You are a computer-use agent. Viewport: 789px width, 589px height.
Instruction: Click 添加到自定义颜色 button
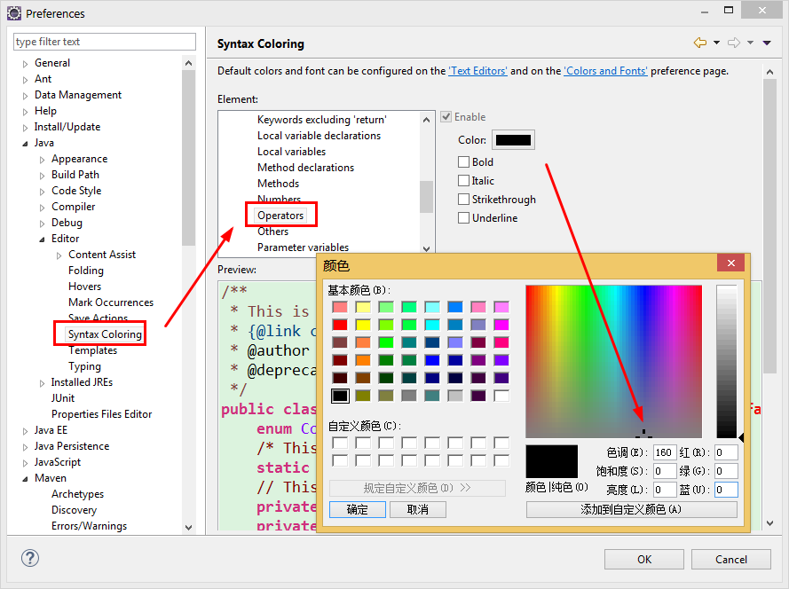[x=632, y=509]
